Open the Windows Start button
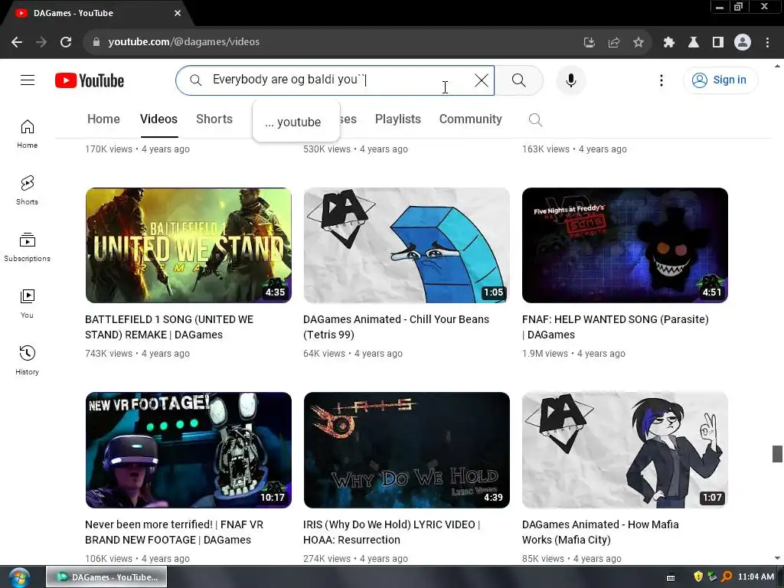784x588 pixels. [x=19, y=577]
